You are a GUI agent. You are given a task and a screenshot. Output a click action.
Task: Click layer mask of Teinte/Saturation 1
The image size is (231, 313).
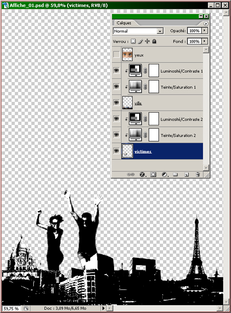pyautogui.click(x=154, y=87)
